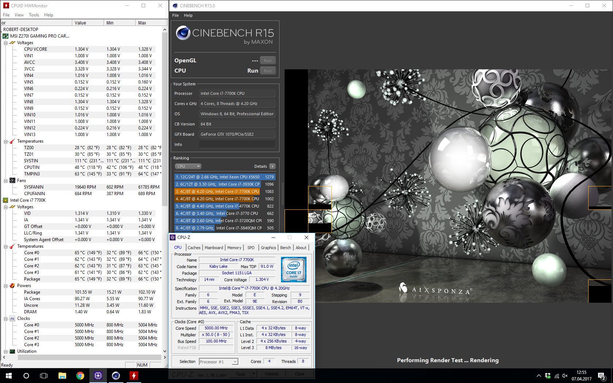Click the CPU-Z taskbar icon

(98, 376)
